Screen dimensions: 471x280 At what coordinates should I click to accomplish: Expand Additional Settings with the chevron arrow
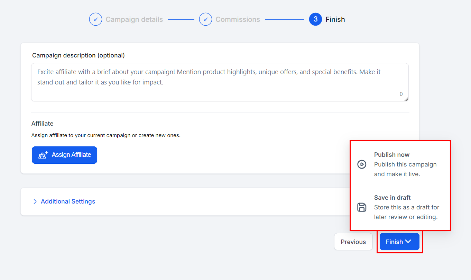[x=35, y=201]
